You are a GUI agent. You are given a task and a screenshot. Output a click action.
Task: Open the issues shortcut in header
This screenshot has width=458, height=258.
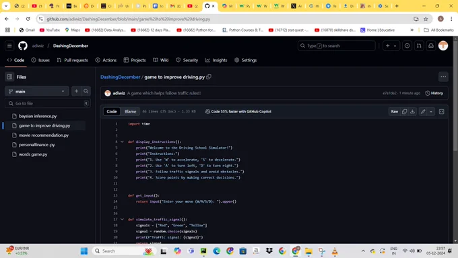407,46
